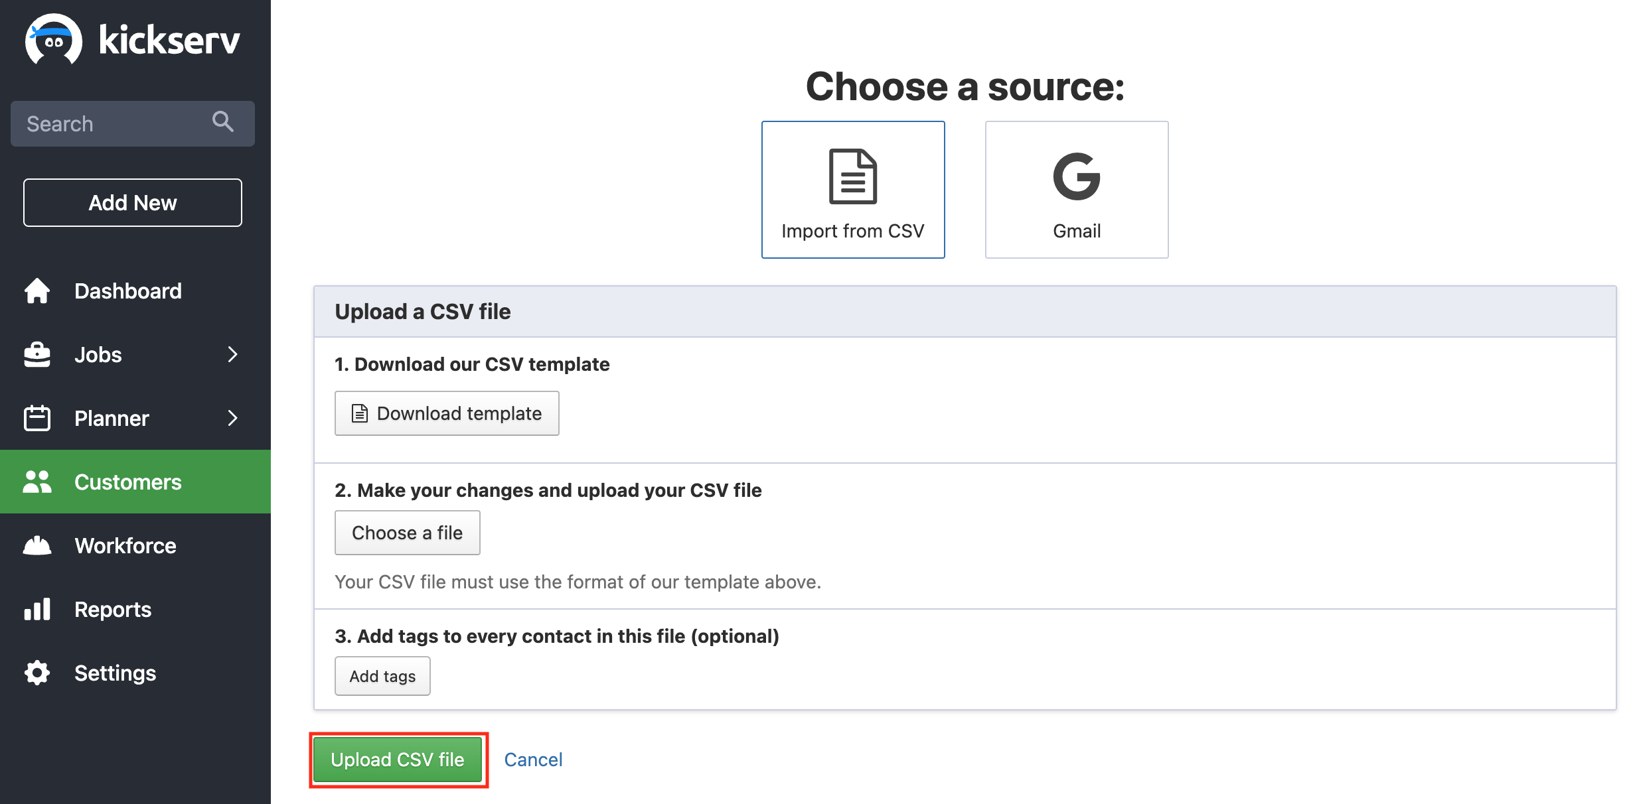
Task: Click Choose a file button
Action: click(407, 533)
